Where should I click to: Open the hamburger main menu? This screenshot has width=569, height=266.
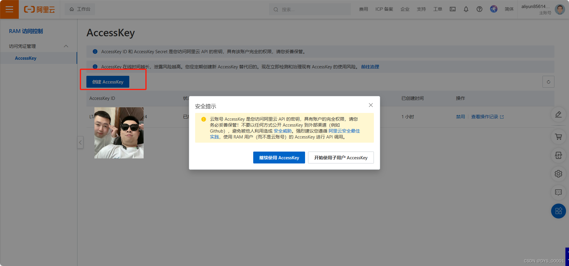[x=9, y=9]
